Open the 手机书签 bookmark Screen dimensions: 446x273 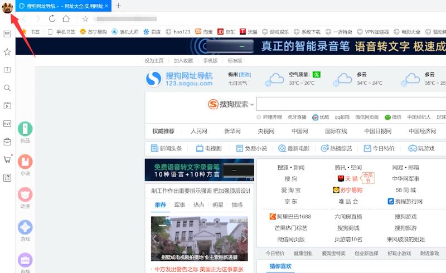[61, 32]
